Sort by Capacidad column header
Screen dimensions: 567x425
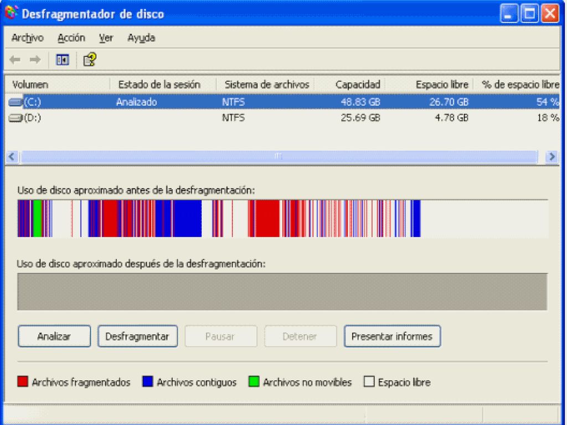pyautogui.click(x=350, y=85)
